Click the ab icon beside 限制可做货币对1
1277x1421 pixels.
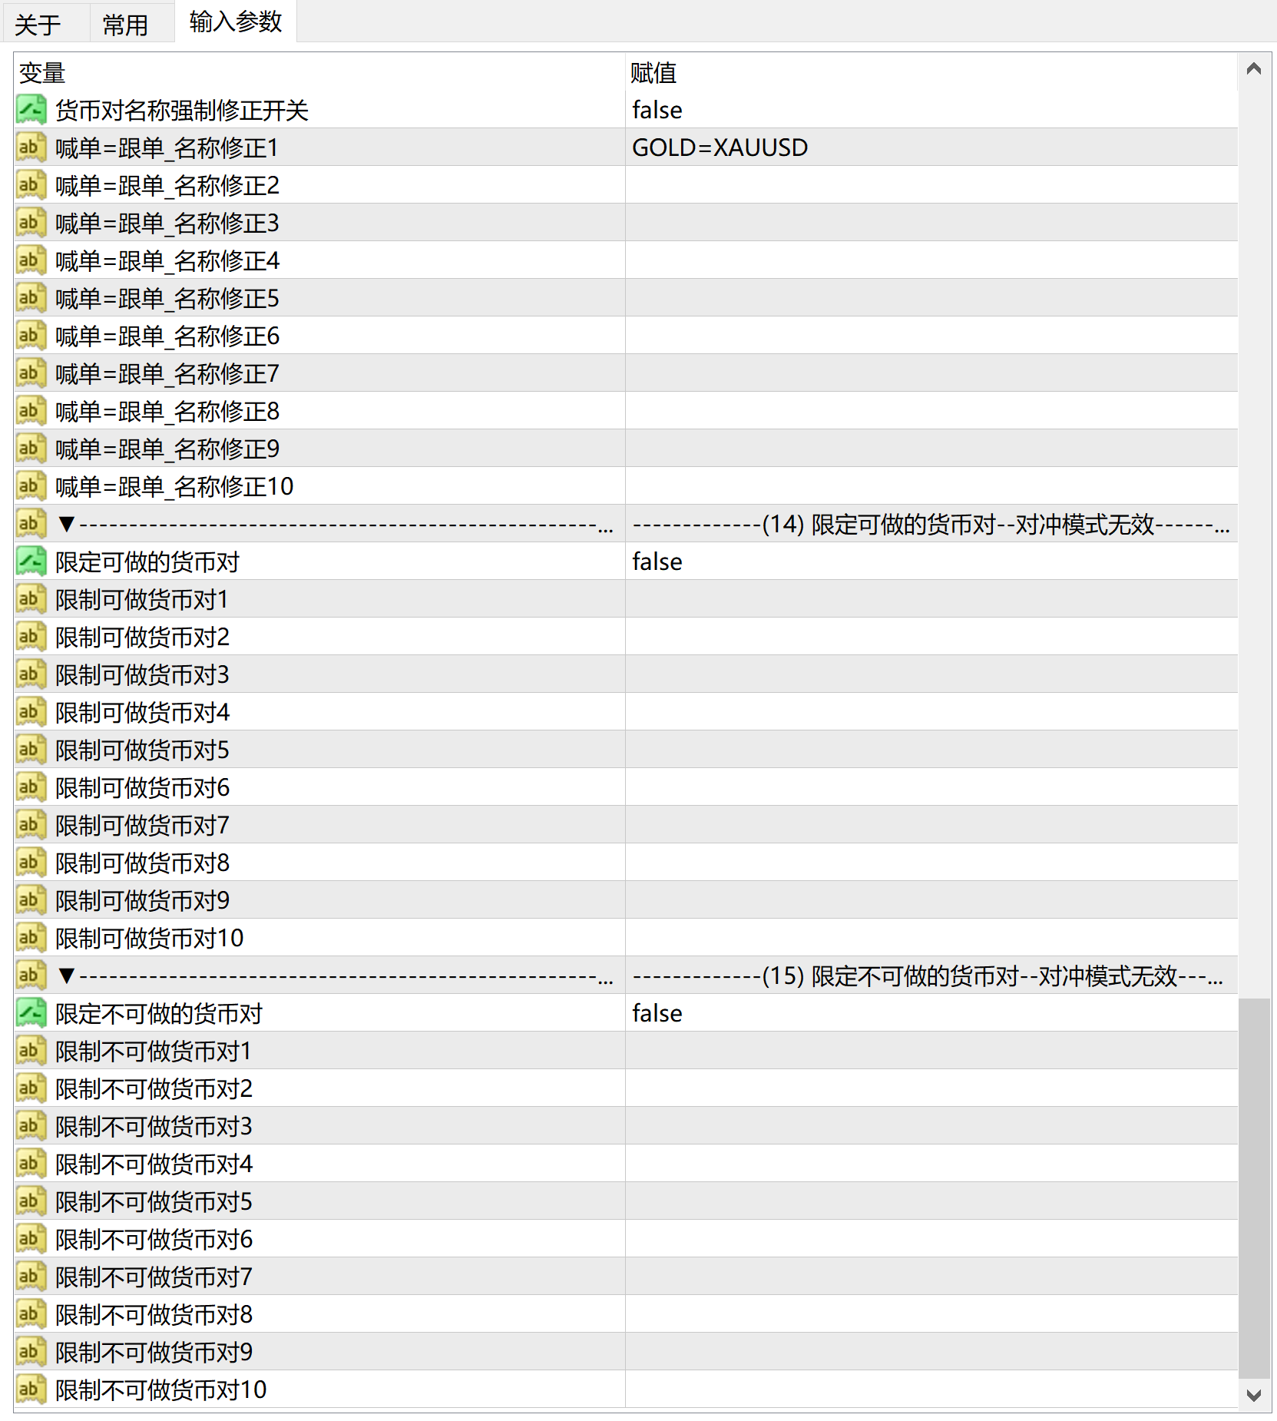point(30,598)
